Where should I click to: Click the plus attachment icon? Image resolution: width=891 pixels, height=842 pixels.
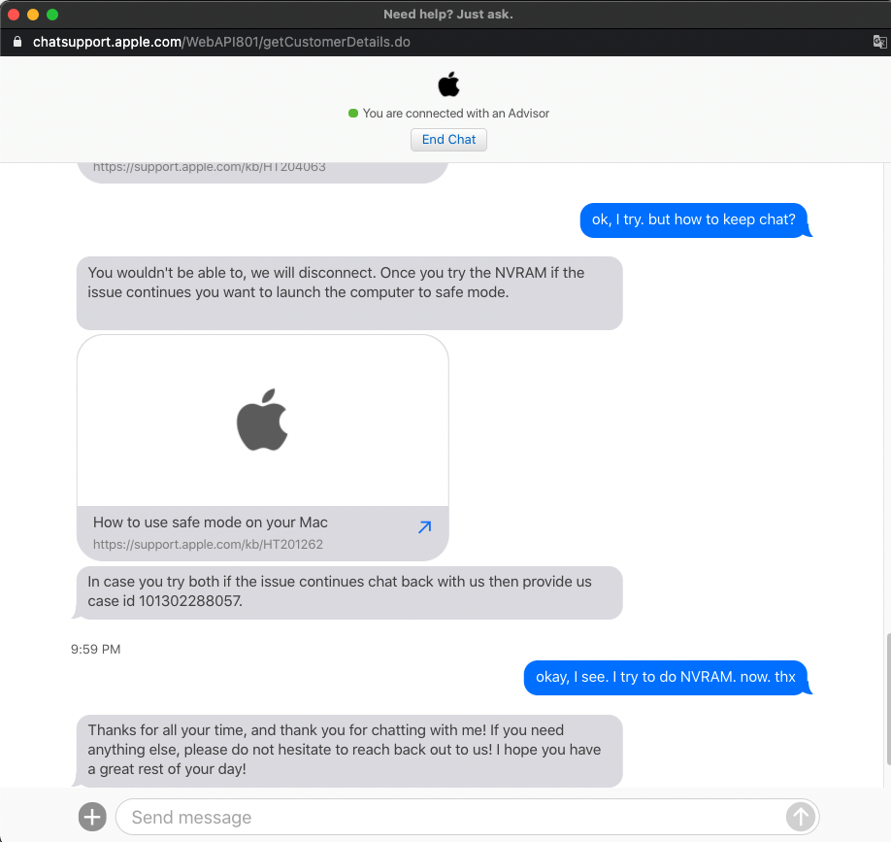92,817
